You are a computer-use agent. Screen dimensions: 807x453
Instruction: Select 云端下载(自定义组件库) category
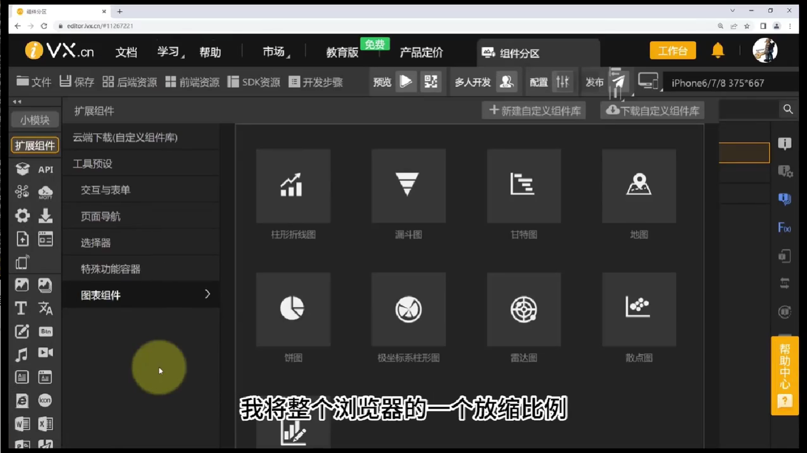pyautogui.click(x=141, y=137)
